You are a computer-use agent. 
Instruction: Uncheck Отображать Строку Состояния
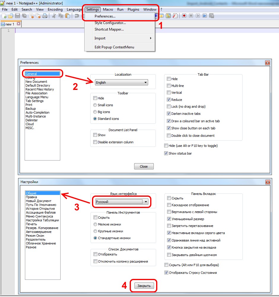[x=166, y=273]
